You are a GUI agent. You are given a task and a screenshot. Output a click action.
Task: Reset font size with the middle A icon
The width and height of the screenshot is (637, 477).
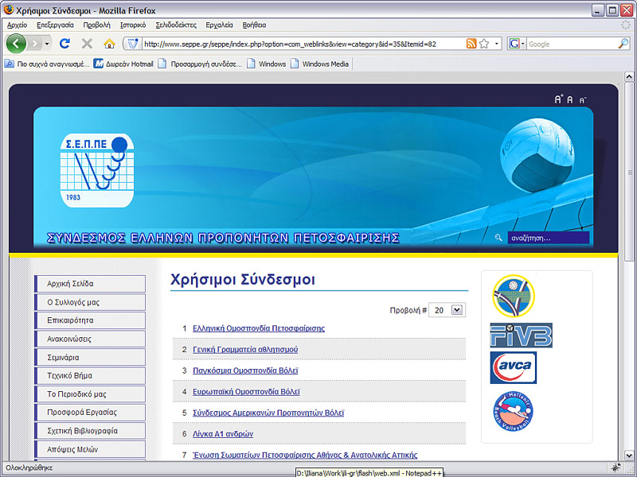[570, 100]
